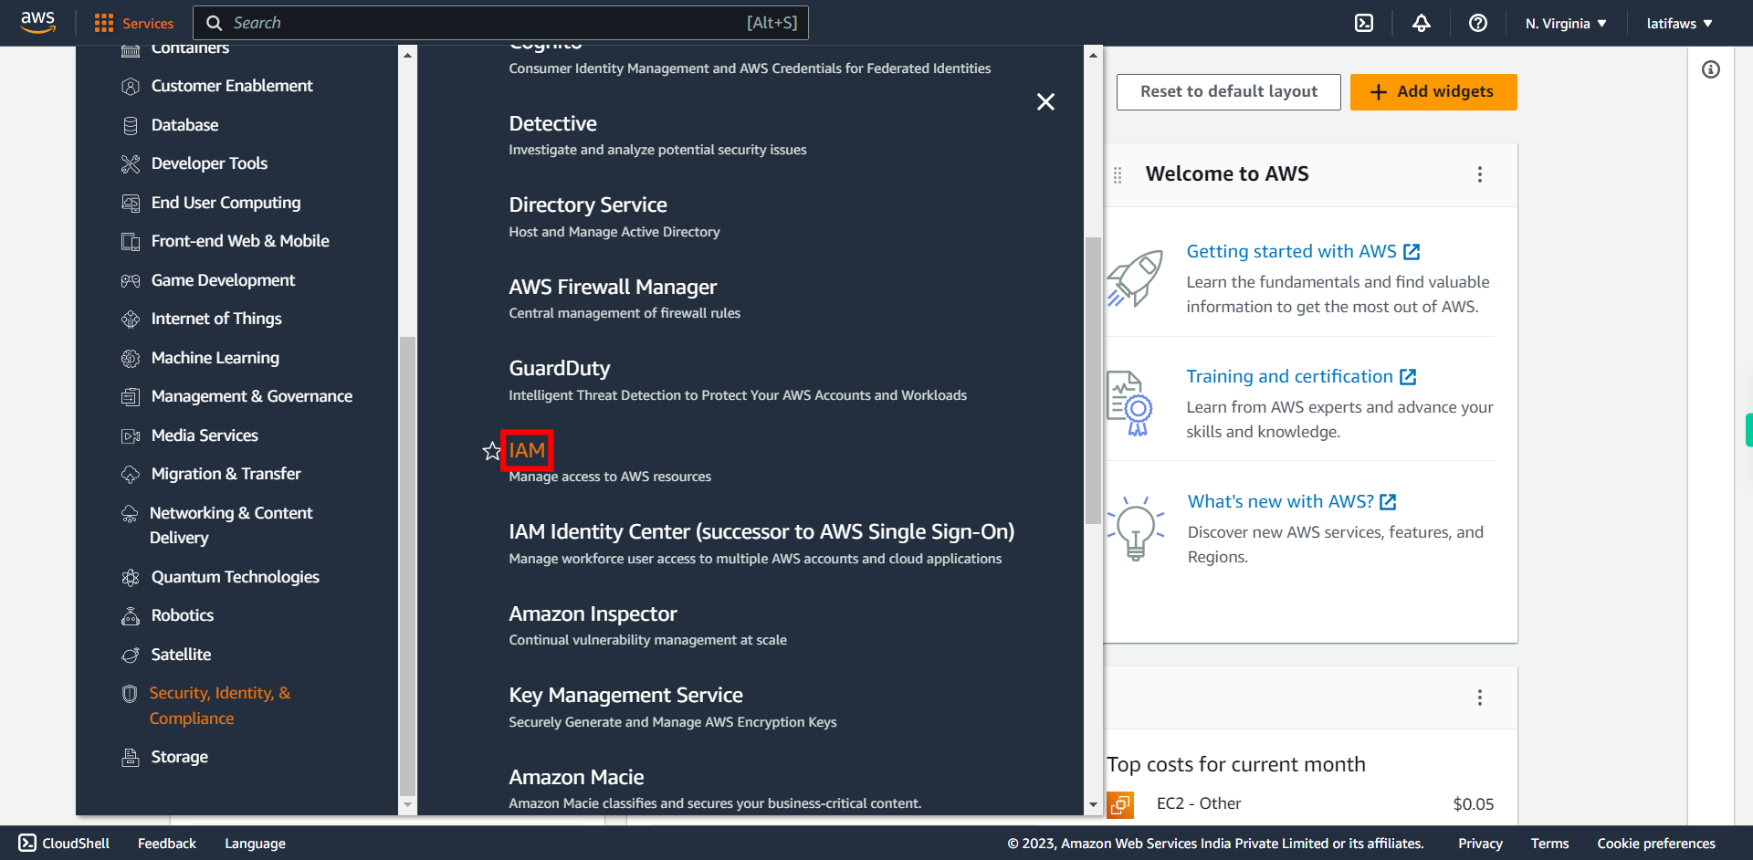Open Cookie preferences in footer
Image resolution: width=1753 pixels, height=860 pixels.
(1656, 844)
